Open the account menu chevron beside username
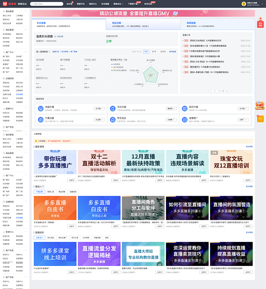Viewport: 266px width, 289px height. coord(262,4)
